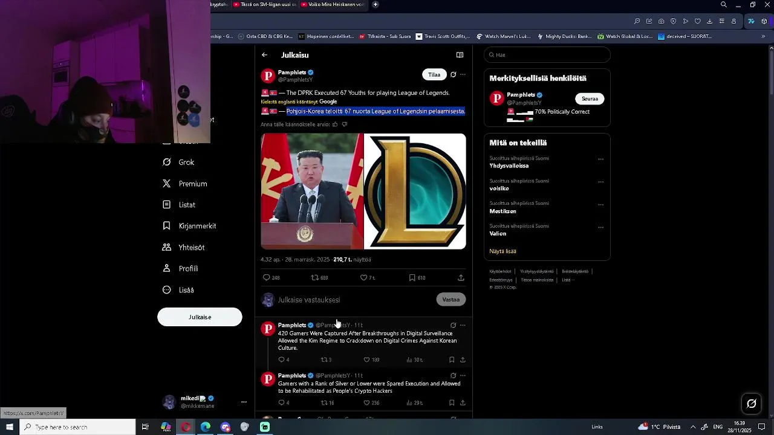Screen dimensions: 774x435
Task: Click the Tilaa subscribe button
Action: pos(434,75)
